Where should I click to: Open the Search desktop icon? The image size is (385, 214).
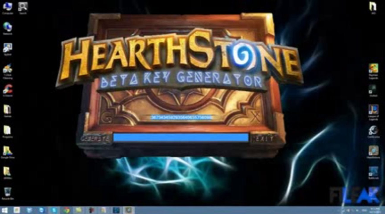click(x=23, y=8)
